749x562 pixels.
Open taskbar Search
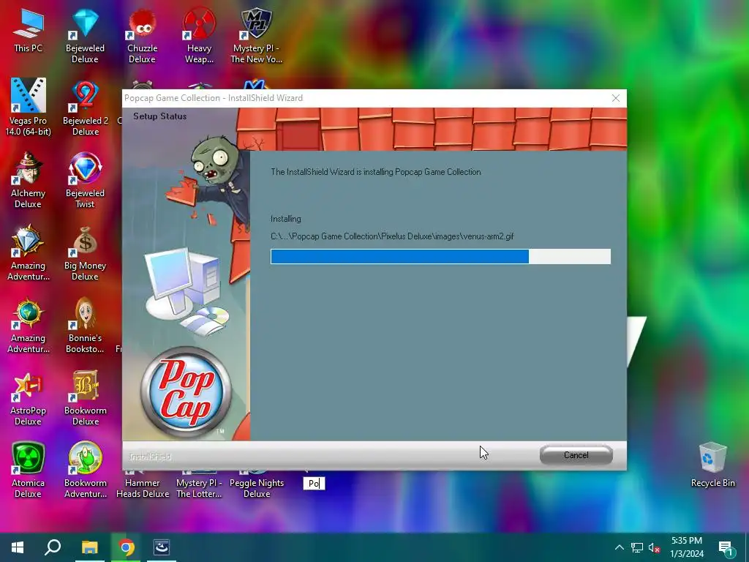(x=53, y=547)
